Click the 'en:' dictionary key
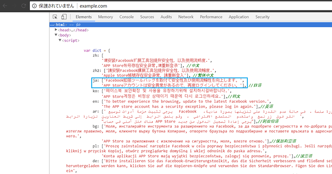 pyautogui.click(x=96, y=101)
